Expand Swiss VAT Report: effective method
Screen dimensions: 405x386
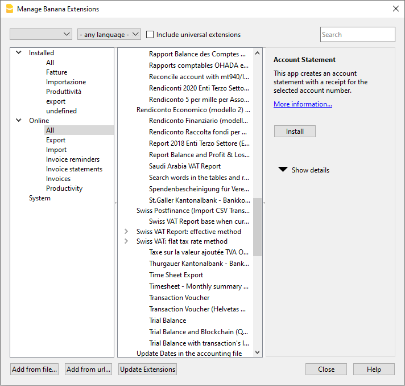tap(126, 232)
